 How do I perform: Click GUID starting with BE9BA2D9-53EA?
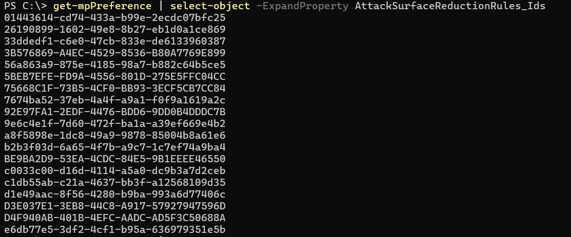coord(115,159)
